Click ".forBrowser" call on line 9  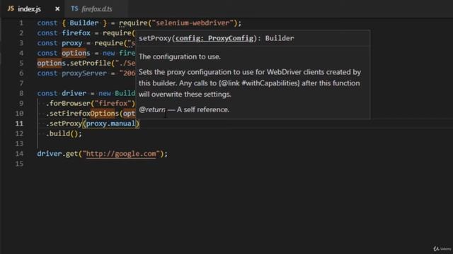[68, 104]
